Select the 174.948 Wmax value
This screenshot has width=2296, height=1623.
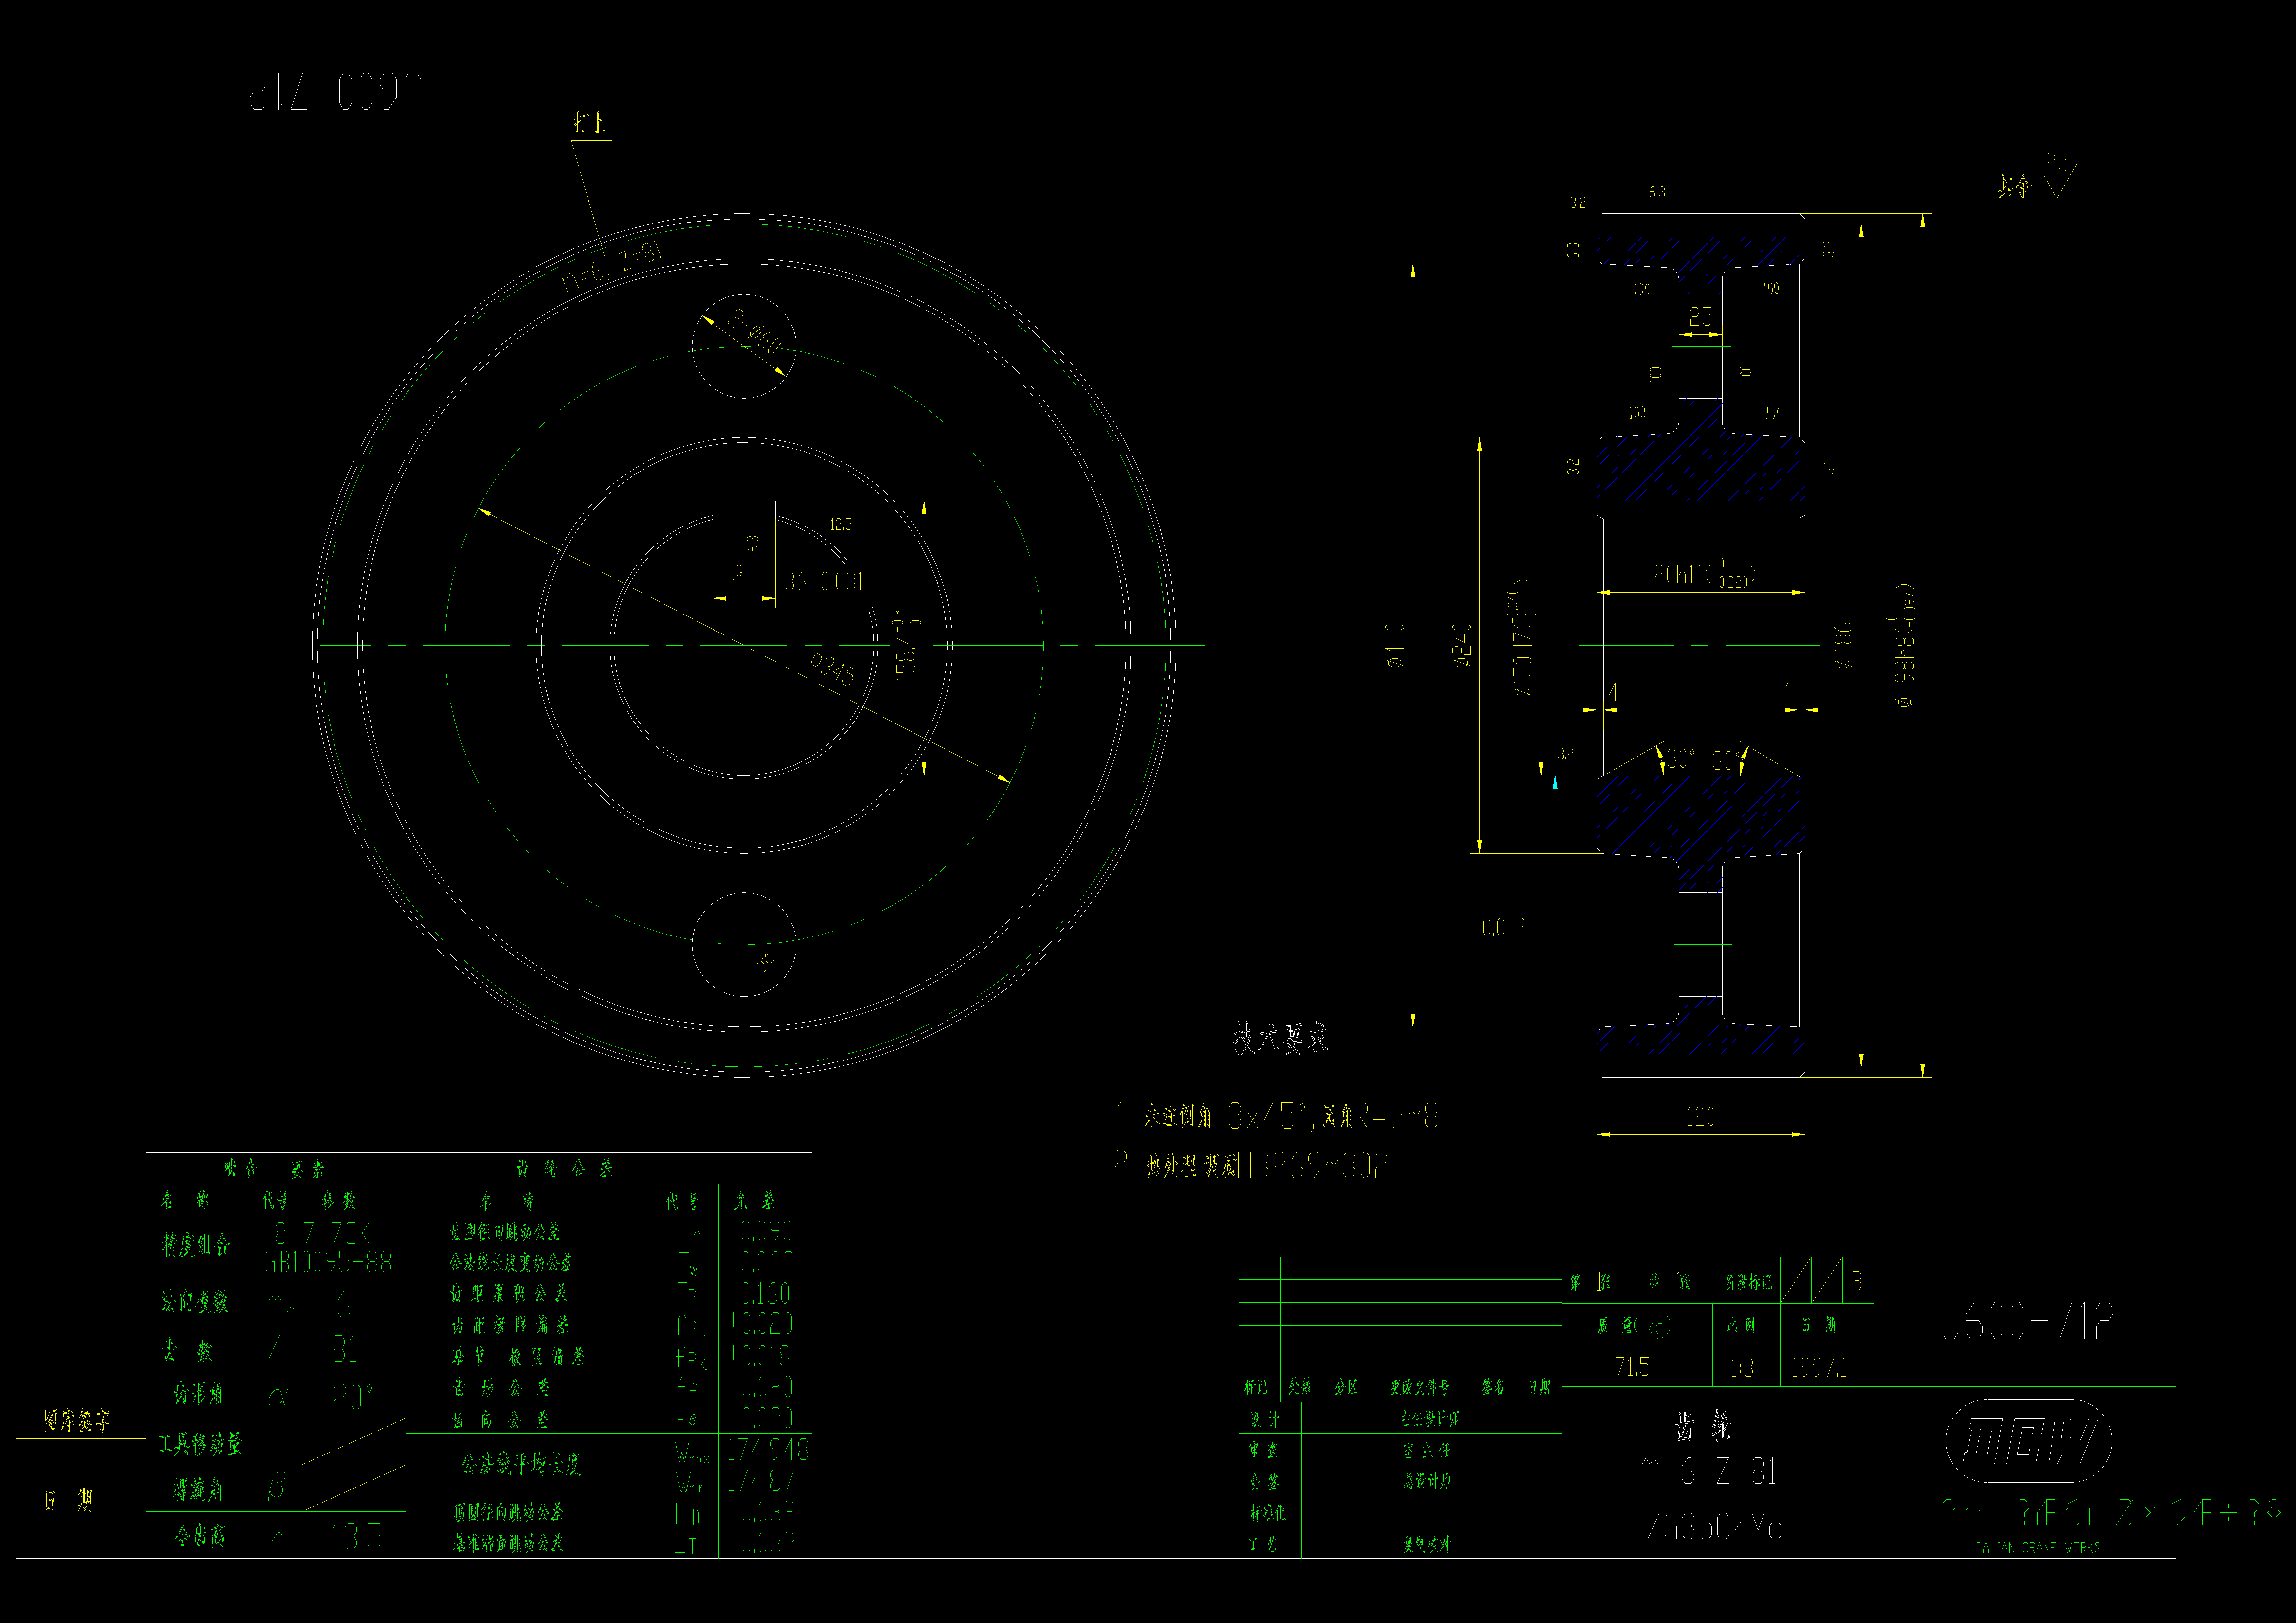[768, 1449]
